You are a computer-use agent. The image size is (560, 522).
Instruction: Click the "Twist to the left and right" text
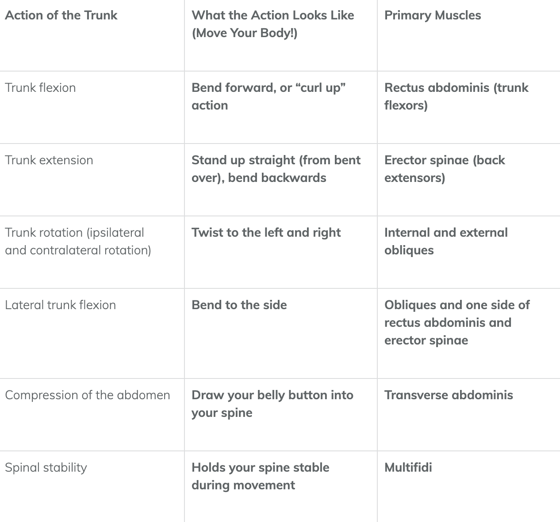[x=266, y=233]
